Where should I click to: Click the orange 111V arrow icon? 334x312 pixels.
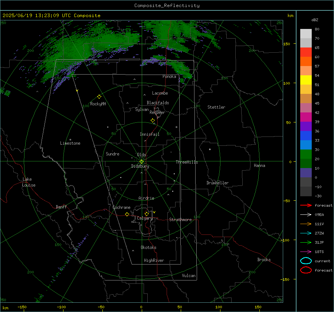(306, 224)
